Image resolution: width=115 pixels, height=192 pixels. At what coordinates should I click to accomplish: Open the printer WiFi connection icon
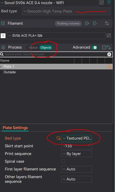pyautogui.click(x=109, y=3)
